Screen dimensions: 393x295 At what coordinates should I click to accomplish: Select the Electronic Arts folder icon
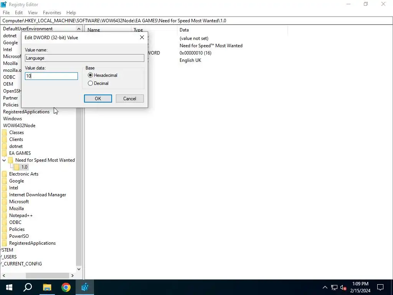coord(4,174)
